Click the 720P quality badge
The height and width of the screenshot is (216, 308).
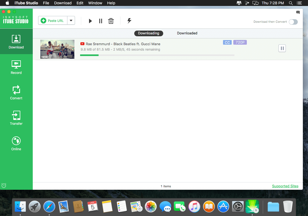[x=240, y=42]
